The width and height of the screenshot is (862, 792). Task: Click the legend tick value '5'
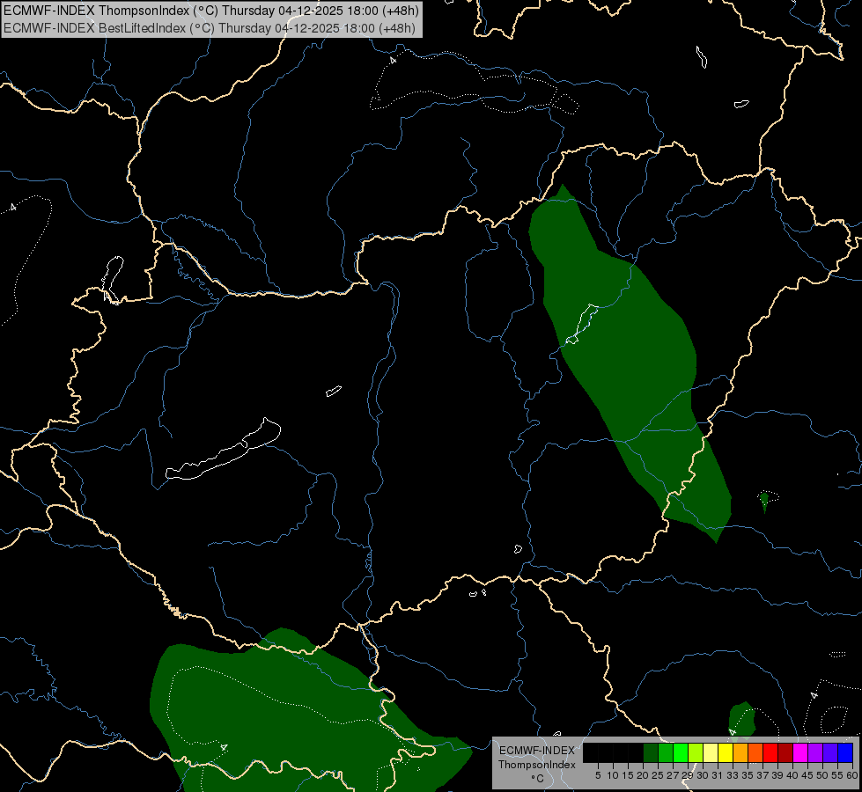click(x=598, y=775)
